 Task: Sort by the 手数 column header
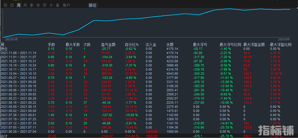[x=51, y=45]
